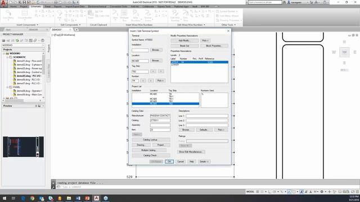Viewport: 360px width, 202px height.
Task: Click the Multiple Catalog button
Action: 149,150
